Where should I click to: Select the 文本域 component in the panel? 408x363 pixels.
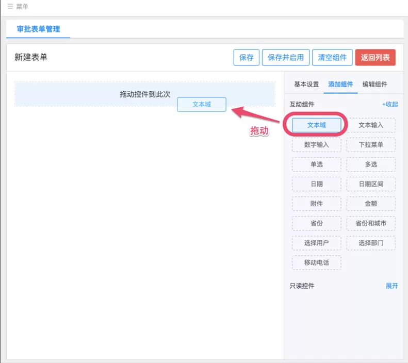click(316, 125)
